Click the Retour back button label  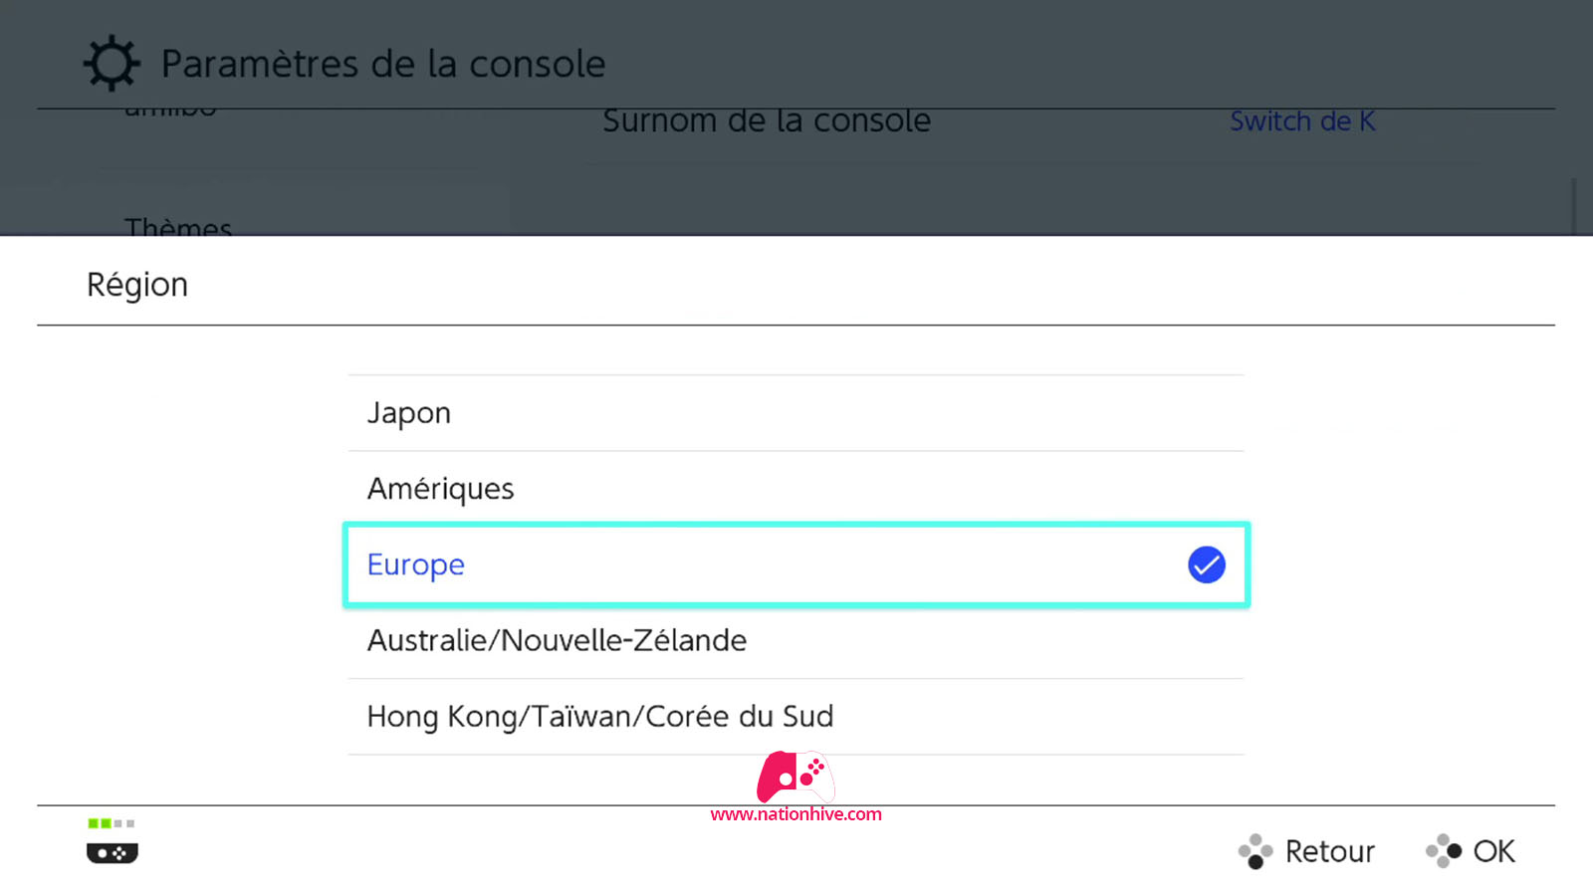pyautogui.click(x=1329, y=851)
